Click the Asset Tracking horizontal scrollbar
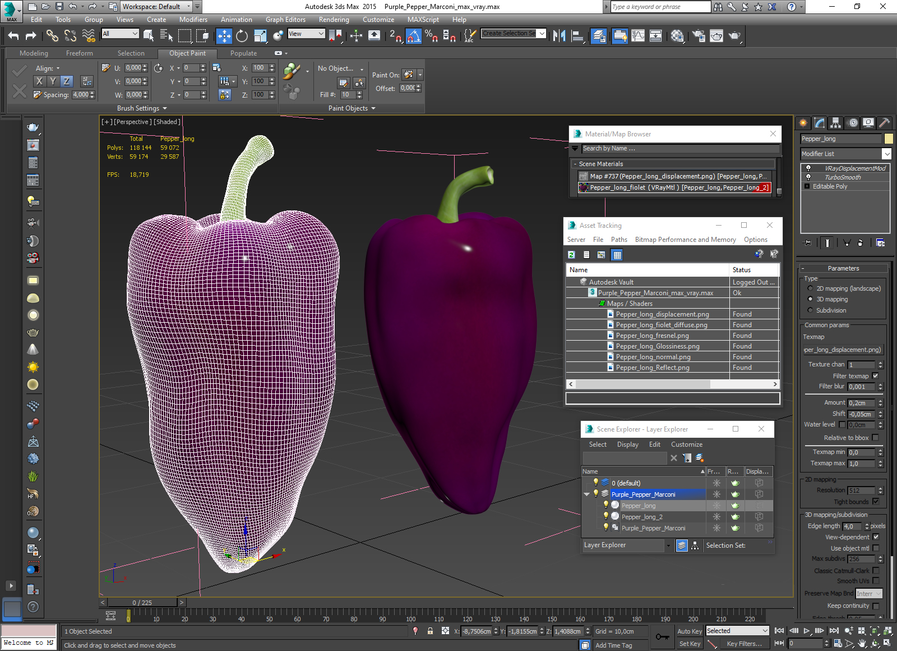The width and height of the screenshot is (897, 651). (x=642, y=384)
